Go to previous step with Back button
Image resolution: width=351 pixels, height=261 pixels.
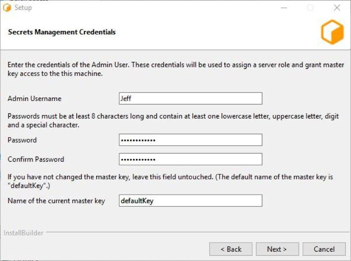tap(231, 249)
